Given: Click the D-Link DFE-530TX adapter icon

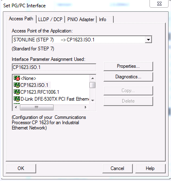Looking at the screenshot, I should pyautogui.click(x=17, y=99).
